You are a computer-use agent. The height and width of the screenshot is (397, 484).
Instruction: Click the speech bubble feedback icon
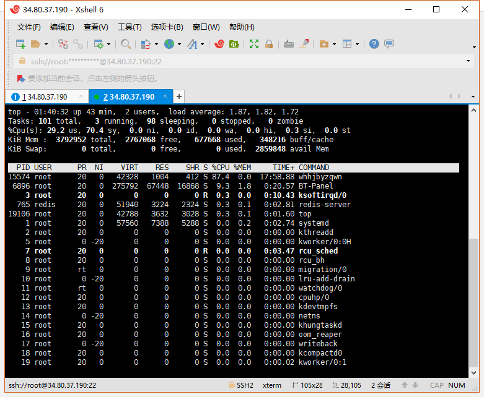tap(389, 44)
